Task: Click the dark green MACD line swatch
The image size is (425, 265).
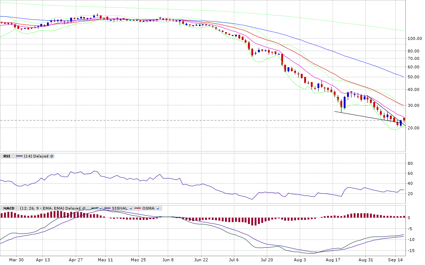Action: 95,208
